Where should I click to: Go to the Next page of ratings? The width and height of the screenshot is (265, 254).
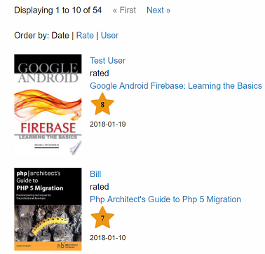pyautogui.click(x=158, y=10)
